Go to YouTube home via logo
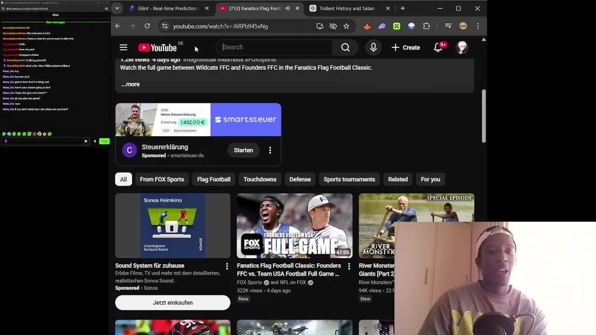The height and width of the screenshot is (335, 596). coord(157,47)
